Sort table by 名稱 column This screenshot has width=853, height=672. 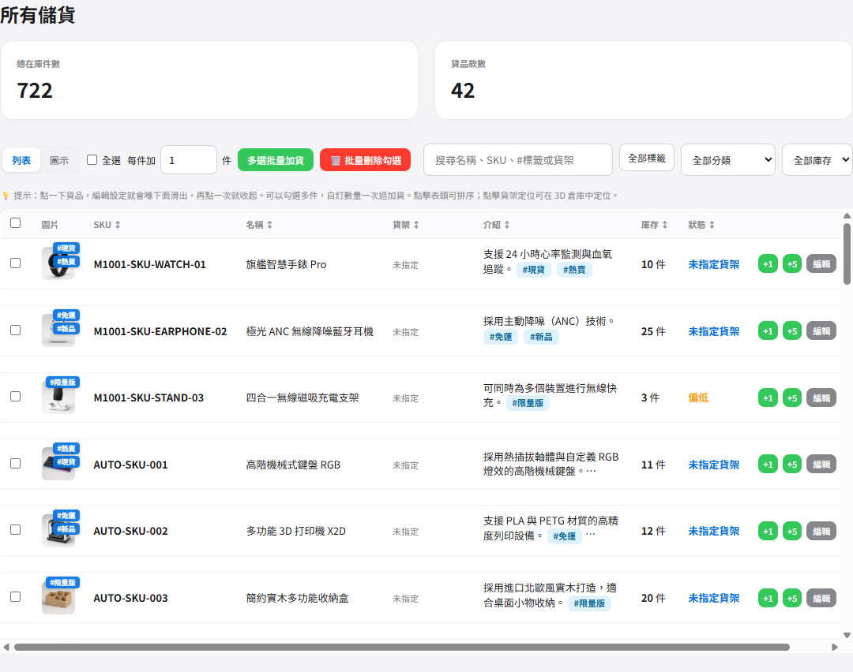click(259, 224)
